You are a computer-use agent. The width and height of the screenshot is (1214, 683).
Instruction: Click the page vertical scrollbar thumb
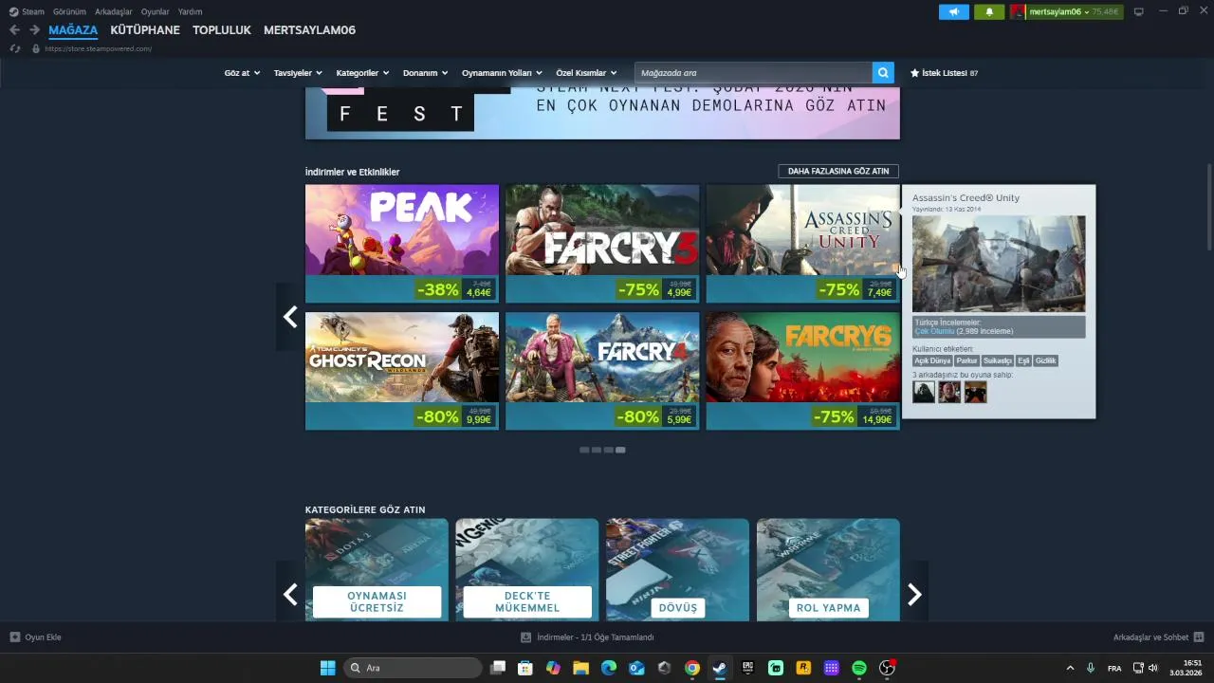[x=1209, y=209]
